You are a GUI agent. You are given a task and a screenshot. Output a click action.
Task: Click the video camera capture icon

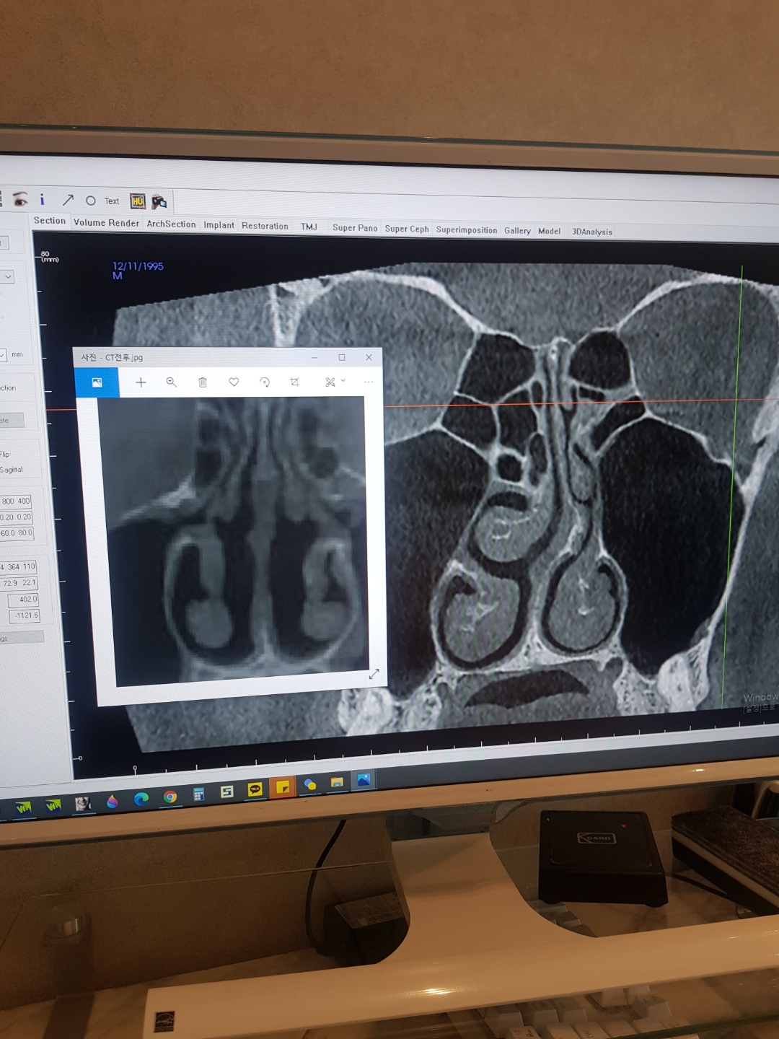coord(159,202)
